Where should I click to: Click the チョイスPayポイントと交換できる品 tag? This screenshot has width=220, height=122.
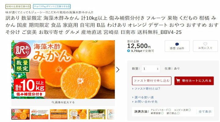(52, 6)
